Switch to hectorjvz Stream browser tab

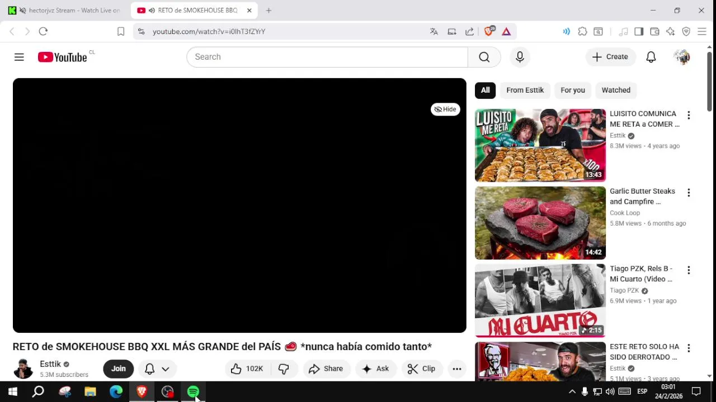(65, 11)
